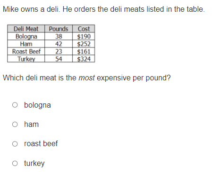This screenshot has height=172, width=212.
Task: Click the $161 cost cell
Action: pyautogui.click(x=84, y=51)
